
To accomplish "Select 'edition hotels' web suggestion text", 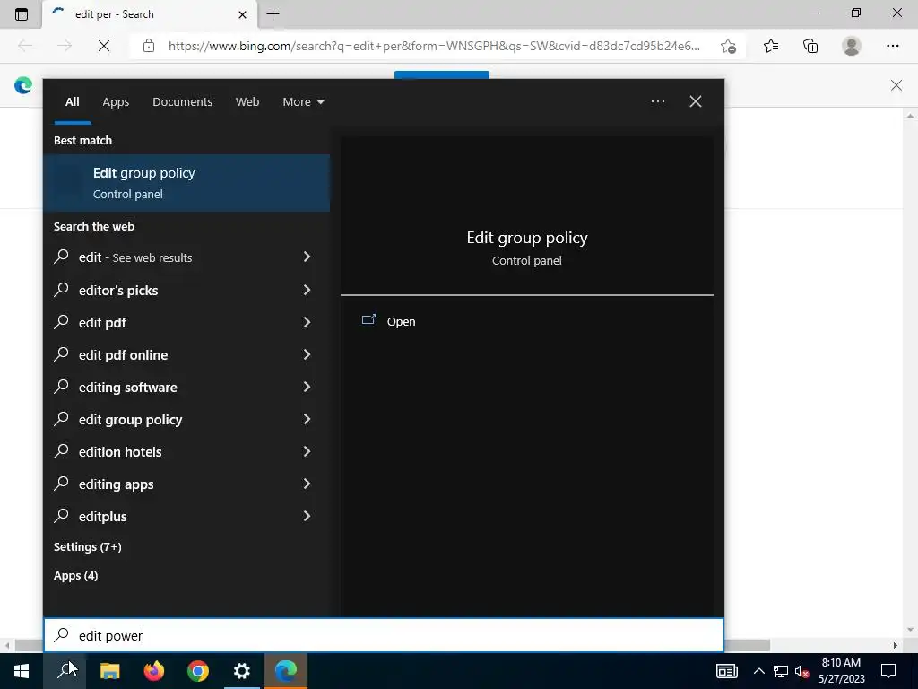I will pos(120,452).
